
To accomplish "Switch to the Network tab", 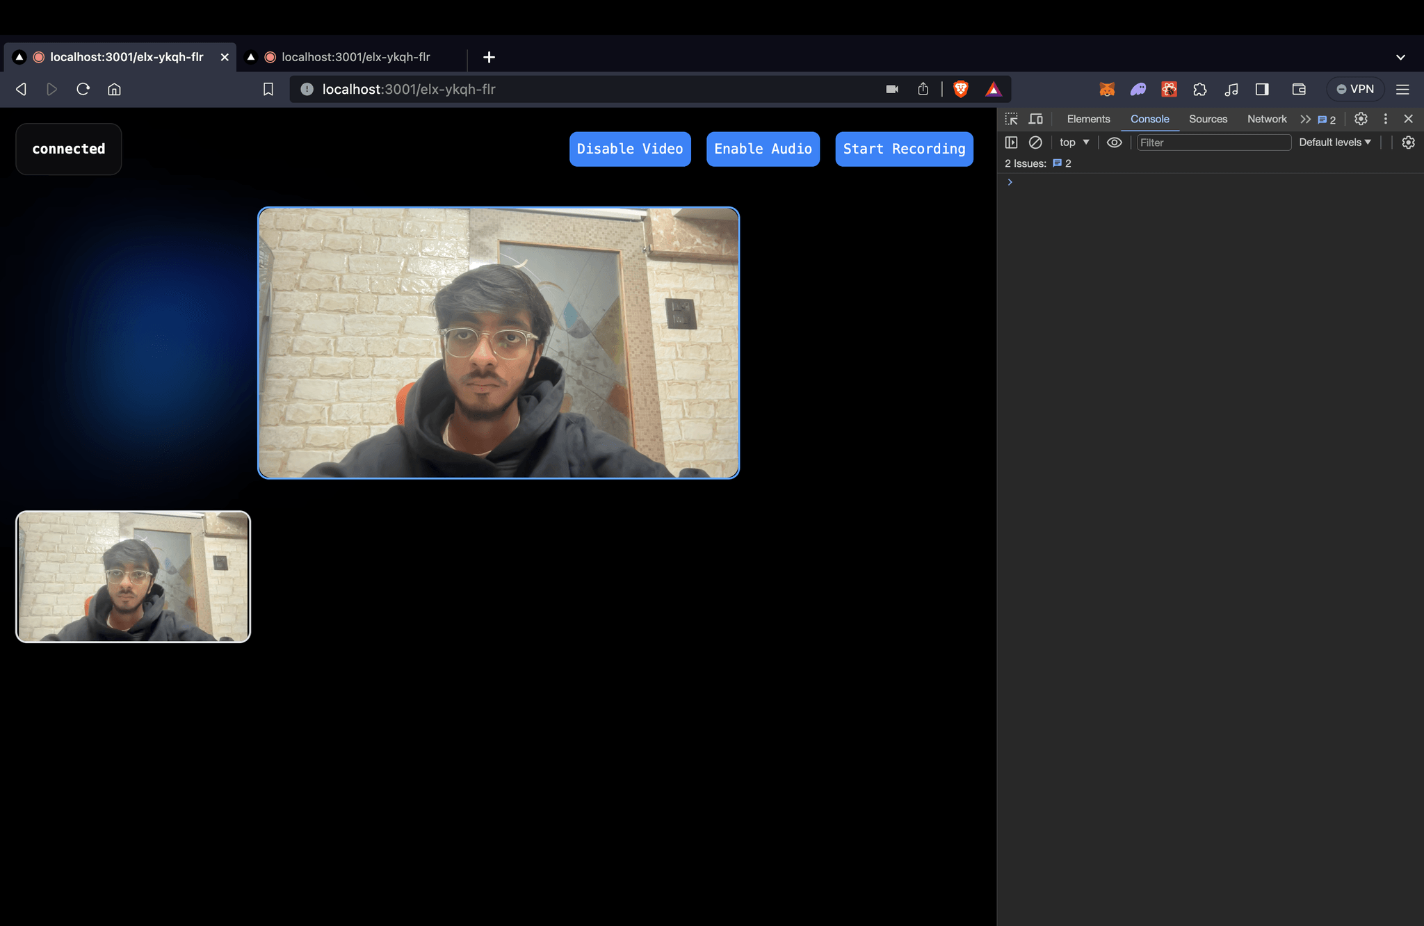I will click(x=1267, y=119).
